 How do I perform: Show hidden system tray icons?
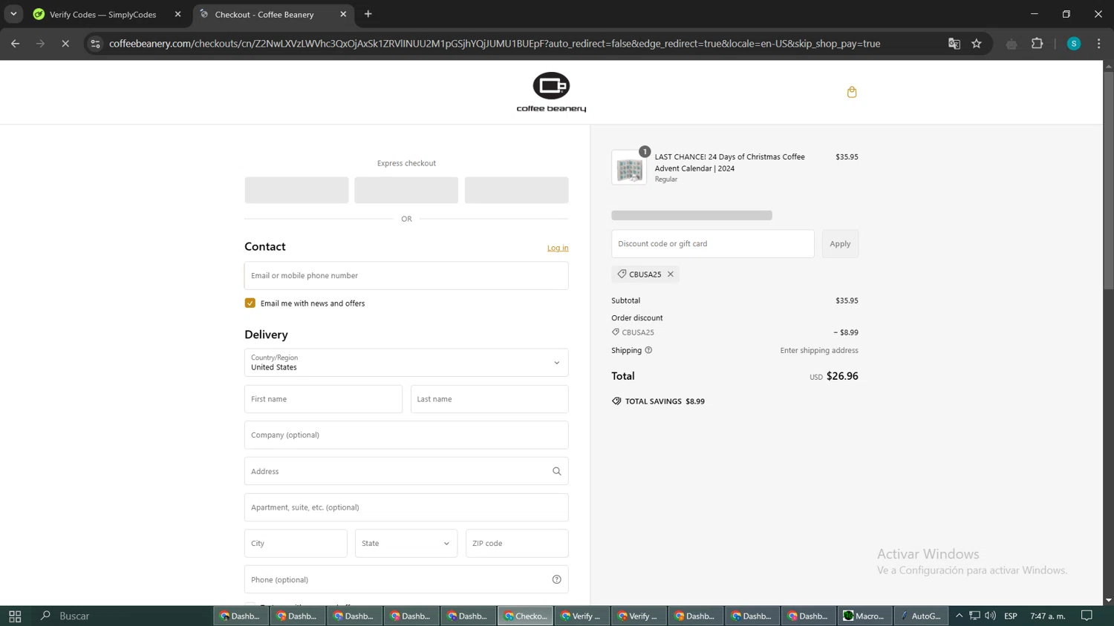click(959, 616)
